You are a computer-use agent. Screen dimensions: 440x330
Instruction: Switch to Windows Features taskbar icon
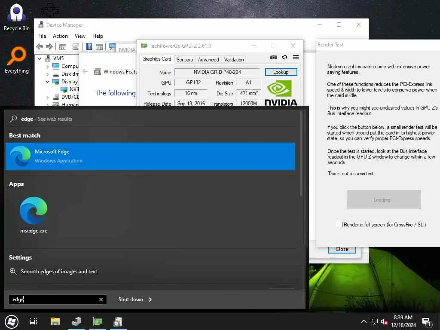(x=118, y=321)
